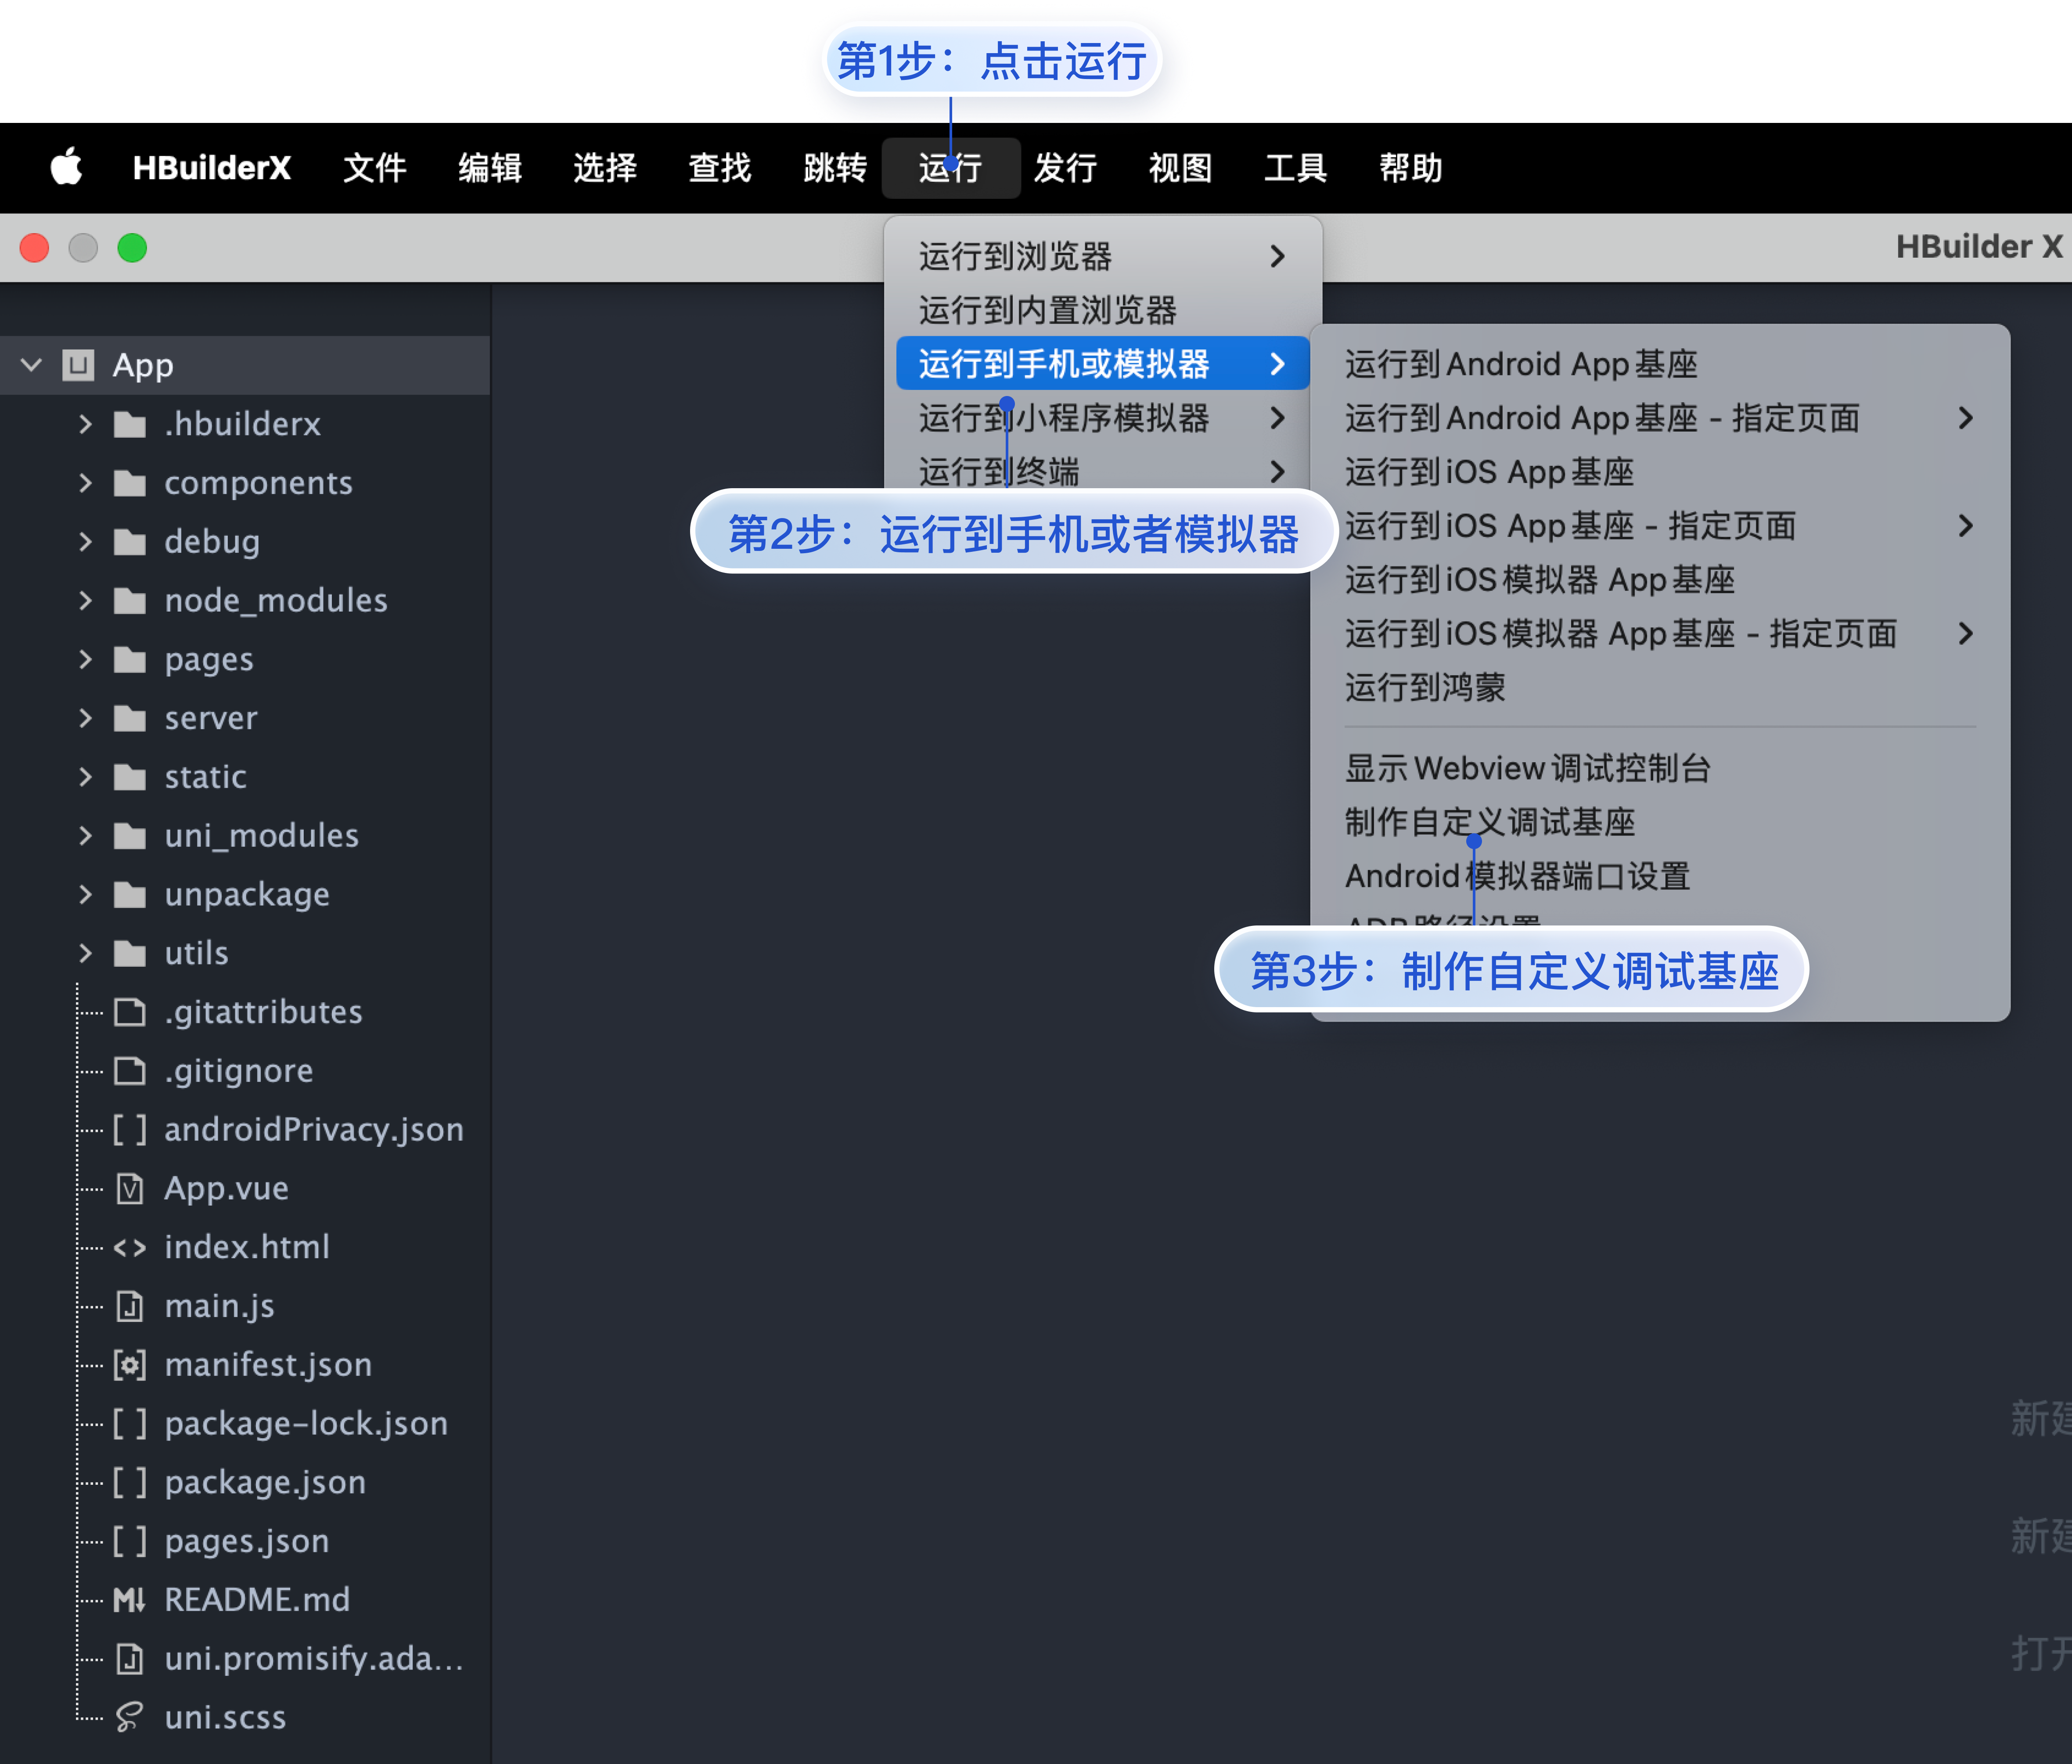Click 运行到鸿蒙 option
The height and width of the screenshot is (1764, 2072).
(x=1424, y=687)
